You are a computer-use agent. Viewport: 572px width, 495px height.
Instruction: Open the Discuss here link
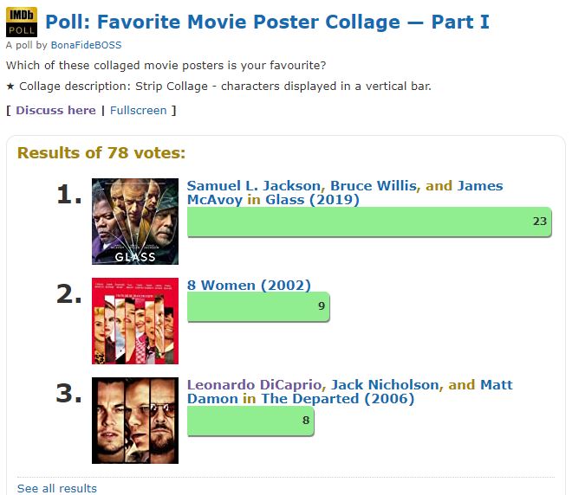coord(55,110)
